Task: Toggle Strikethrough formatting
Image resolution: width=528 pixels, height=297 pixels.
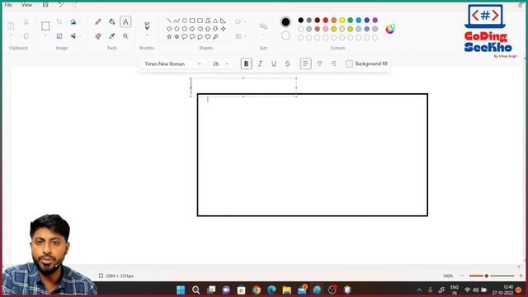Action: (x=288, y=64)
